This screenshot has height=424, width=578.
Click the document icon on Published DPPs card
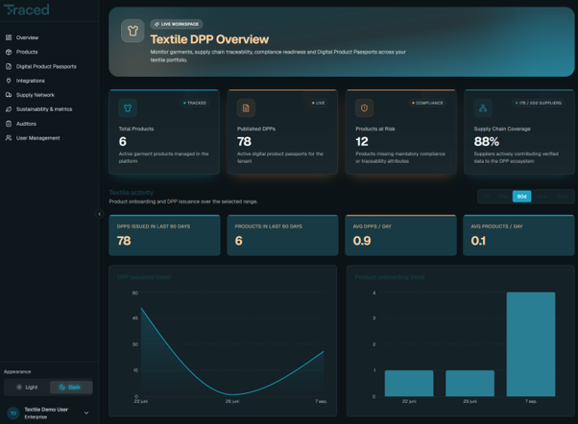pyautogui.click(x=246, y=108)
